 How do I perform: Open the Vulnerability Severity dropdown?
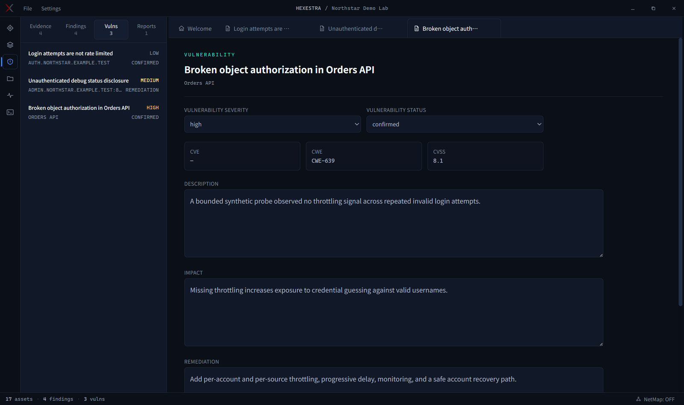coord(272,124)
